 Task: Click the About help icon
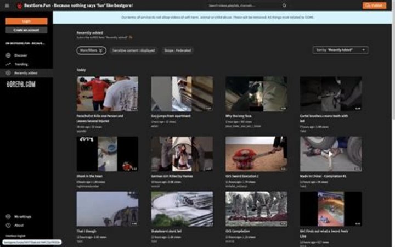click(8, 226)
